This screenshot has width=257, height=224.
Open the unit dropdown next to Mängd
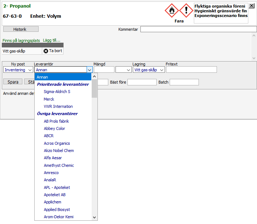(123, 70)
